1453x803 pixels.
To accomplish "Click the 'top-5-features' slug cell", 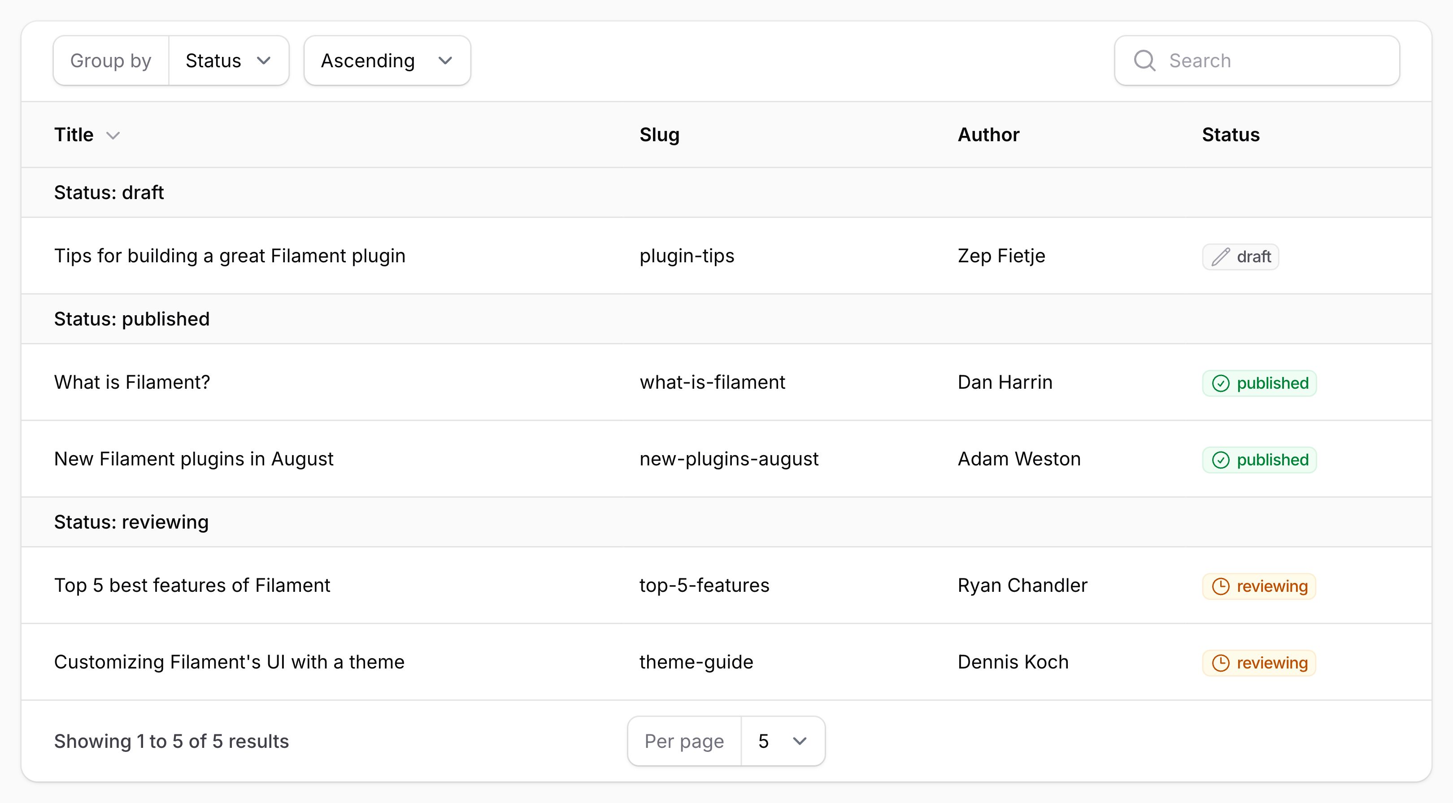I will [x=704, y=586].
